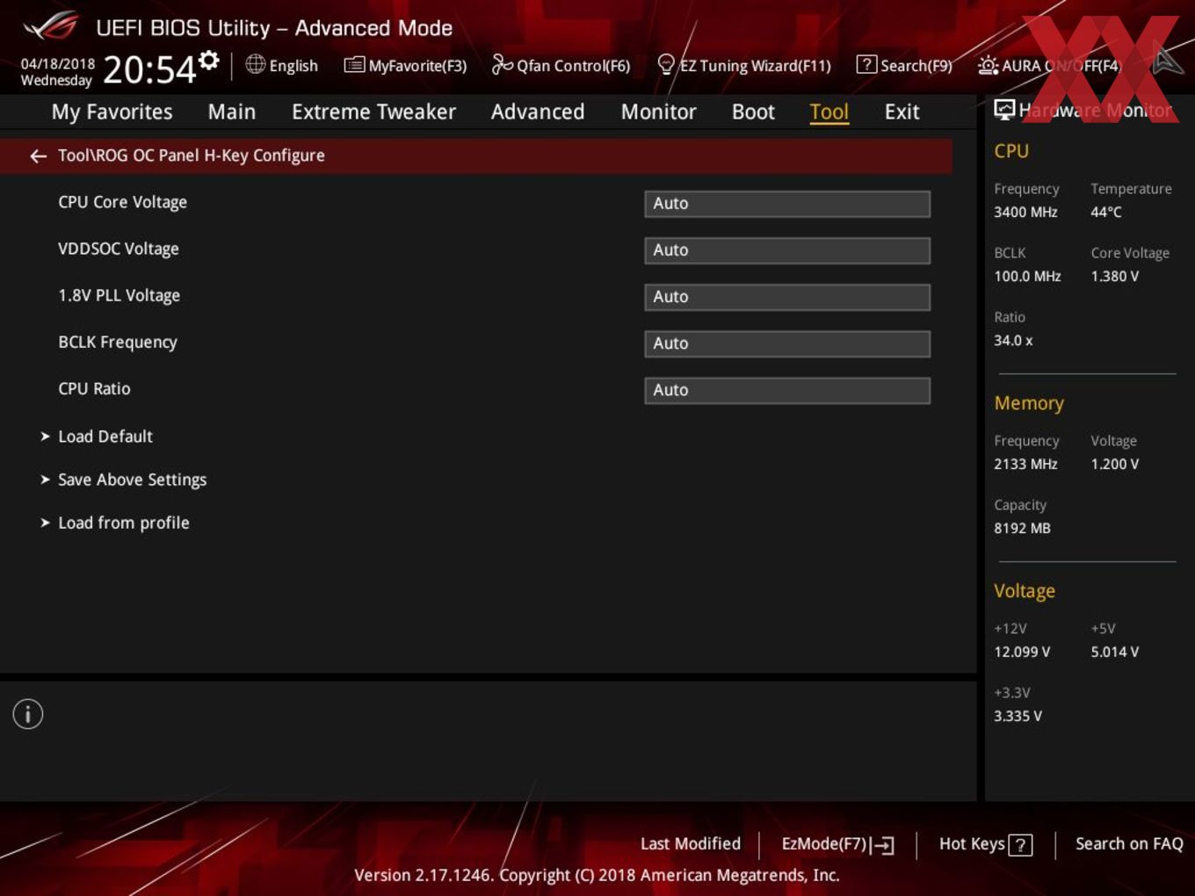
Task: Click the Voltage section heading
Action: tap(1025, 591)
